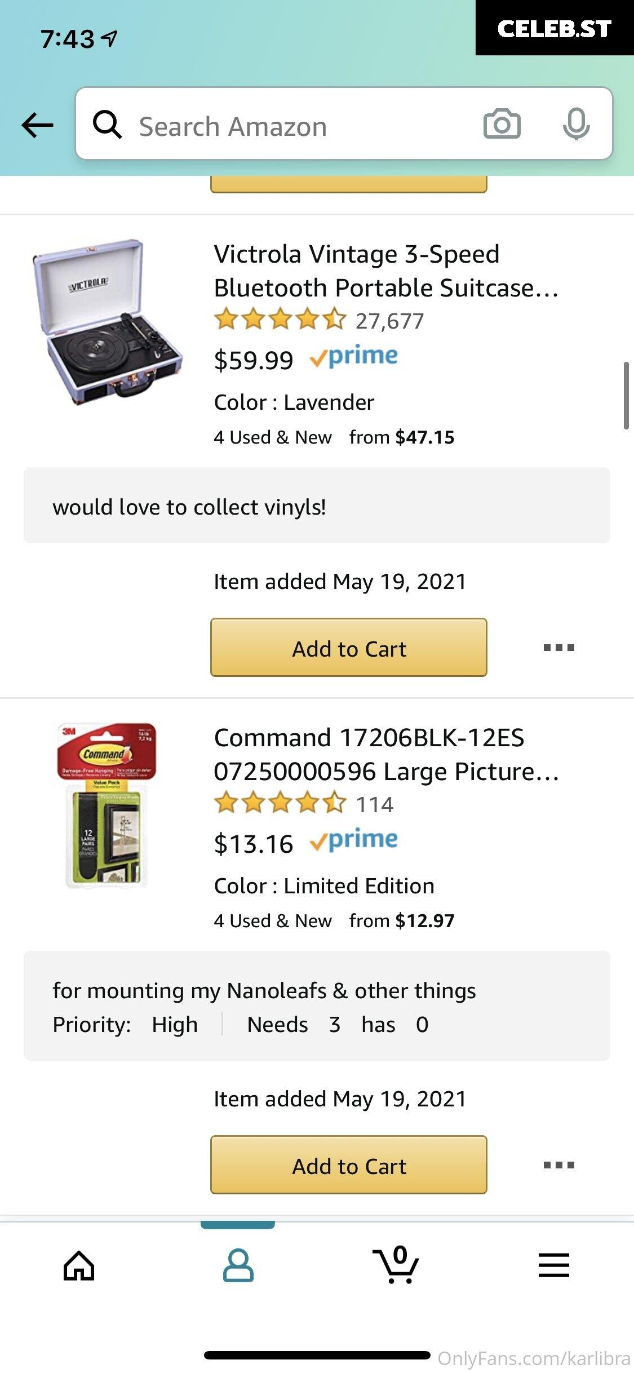The width and height of the screenshot is (634, 1373).
Task: Open Command 17206BLK-12ES product title
Action: point(386,754)
